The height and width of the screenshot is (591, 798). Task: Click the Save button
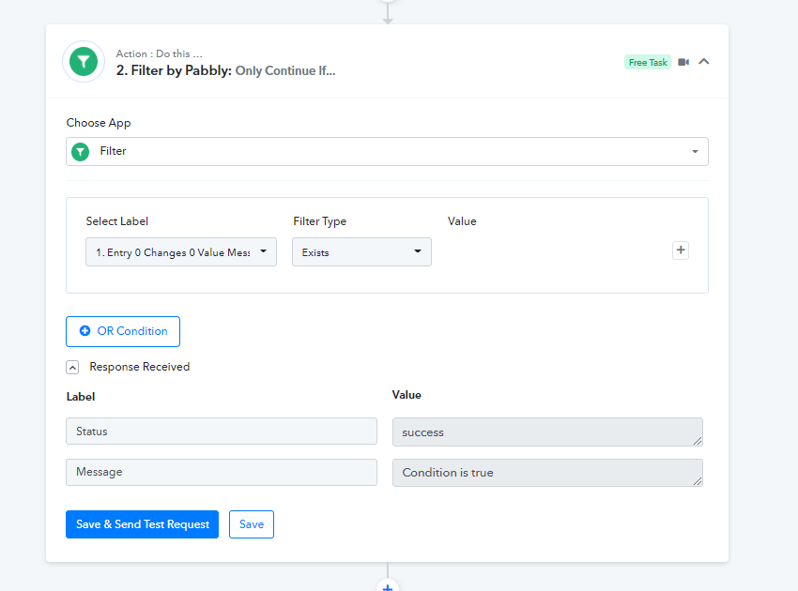[x=252, y=524]
